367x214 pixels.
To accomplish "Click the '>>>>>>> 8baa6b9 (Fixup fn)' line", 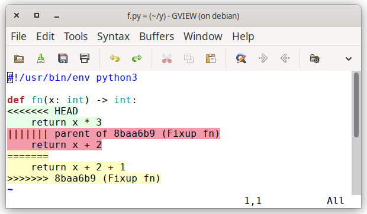I will pyautogui.click(x=84, y=178).
